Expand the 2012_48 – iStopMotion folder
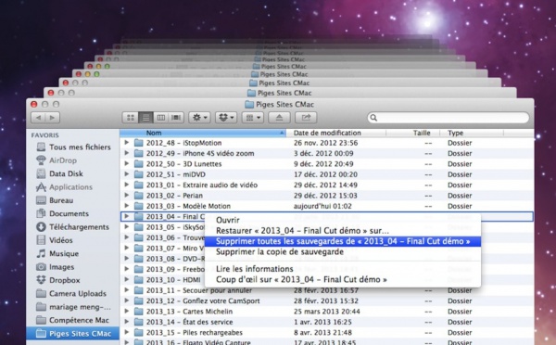The width and height of the screenshot is (556, 345). coord(127,143)
